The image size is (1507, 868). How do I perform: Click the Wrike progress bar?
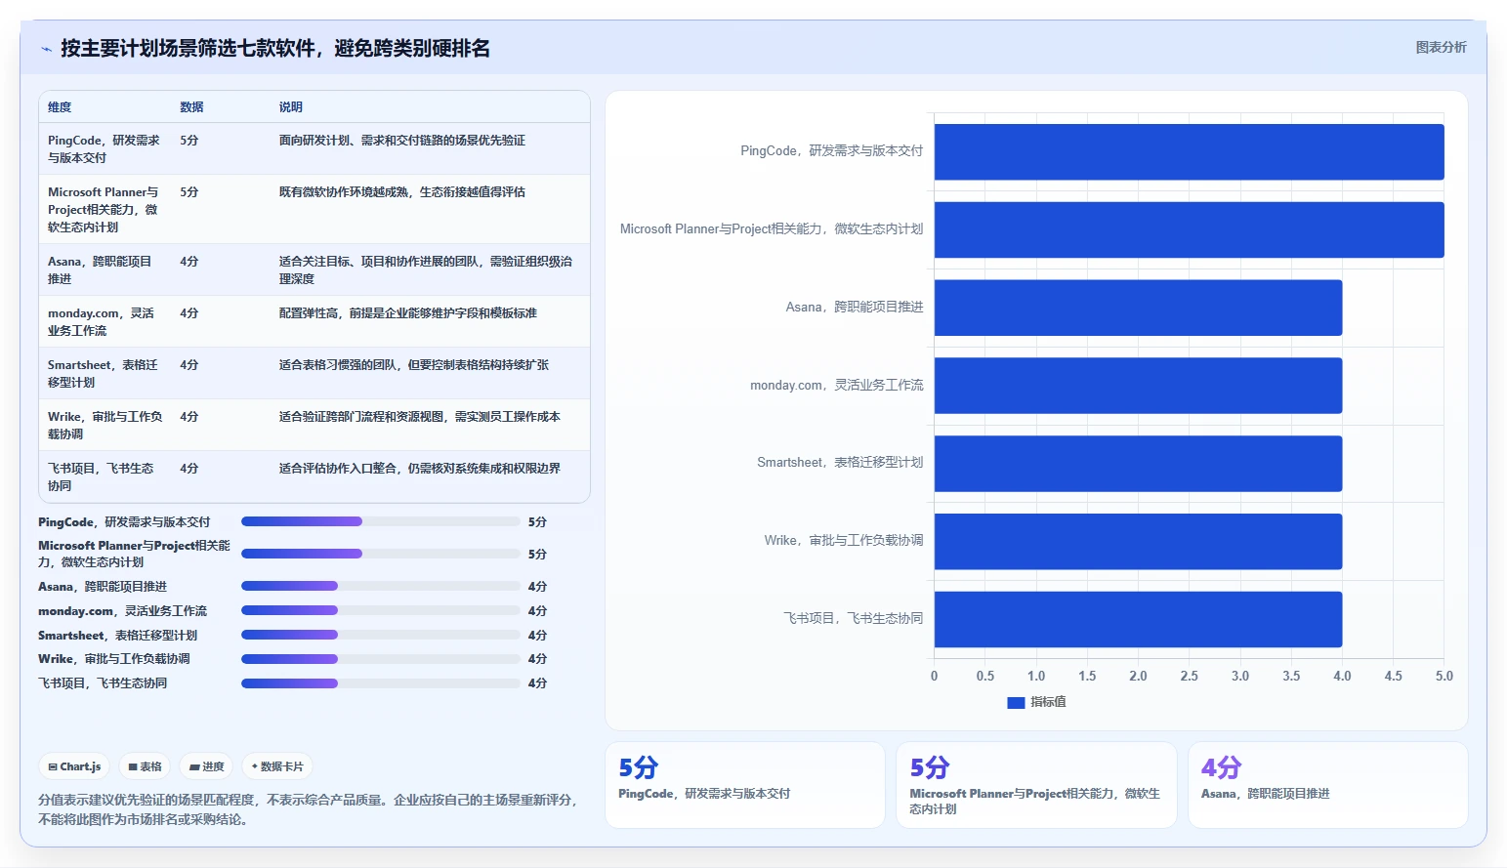coord(381,659)
